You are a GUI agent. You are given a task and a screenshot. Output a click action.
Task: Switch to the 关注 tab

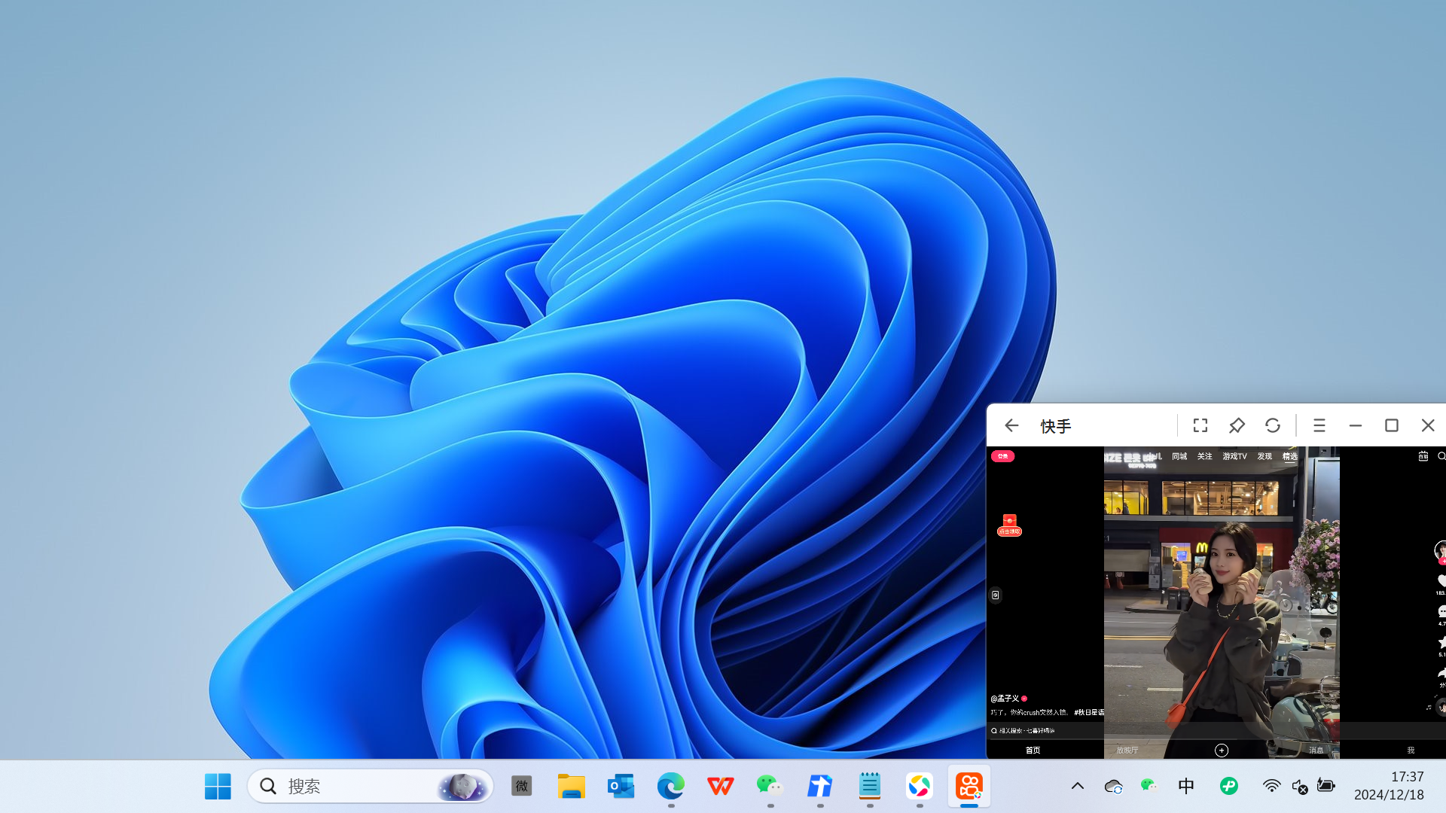pyautogui.click(x=1205, y=456)
